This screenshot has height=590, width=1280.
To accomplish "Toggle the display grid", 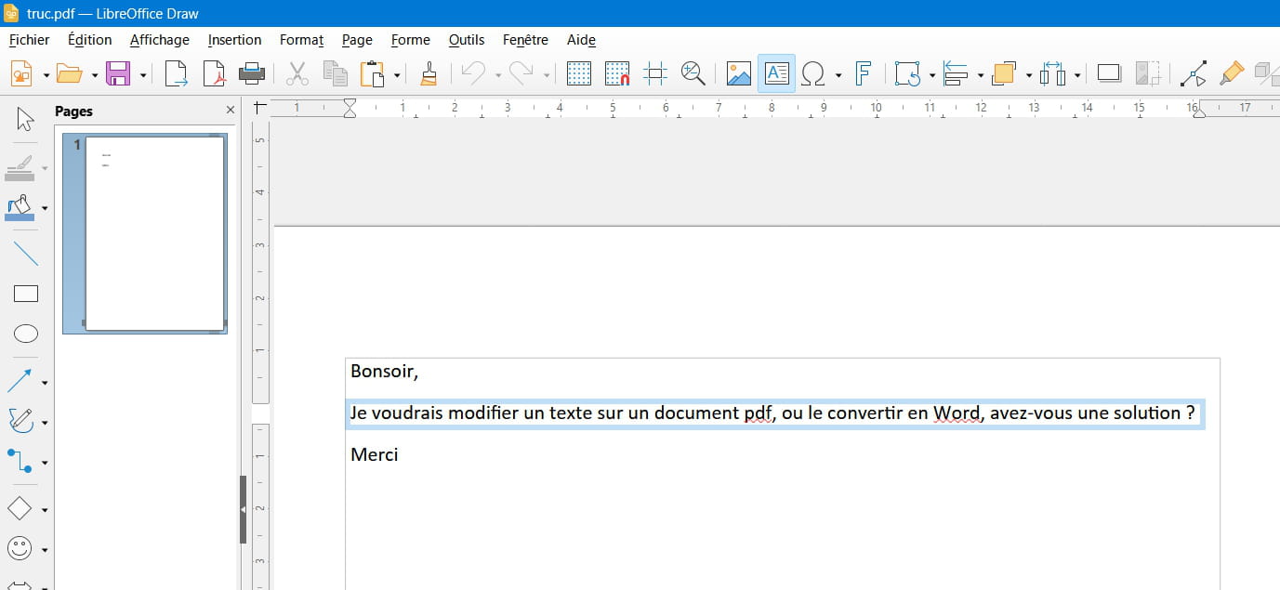I will pyautogui.click(x=579, y=73).
